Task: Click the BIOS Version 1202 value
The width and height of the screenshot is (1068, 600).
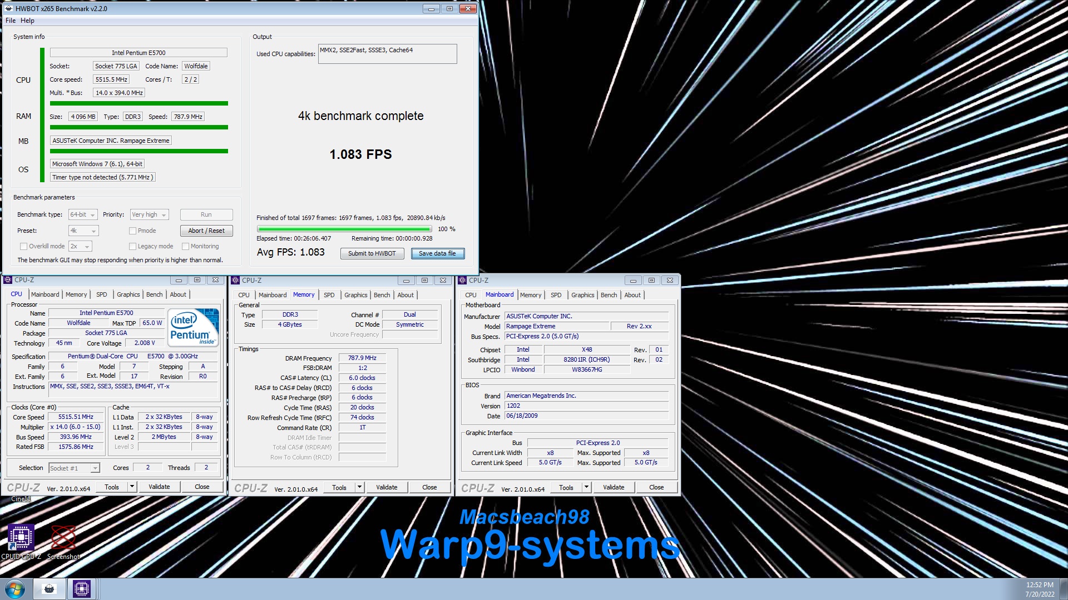Action: coord(586,406)
